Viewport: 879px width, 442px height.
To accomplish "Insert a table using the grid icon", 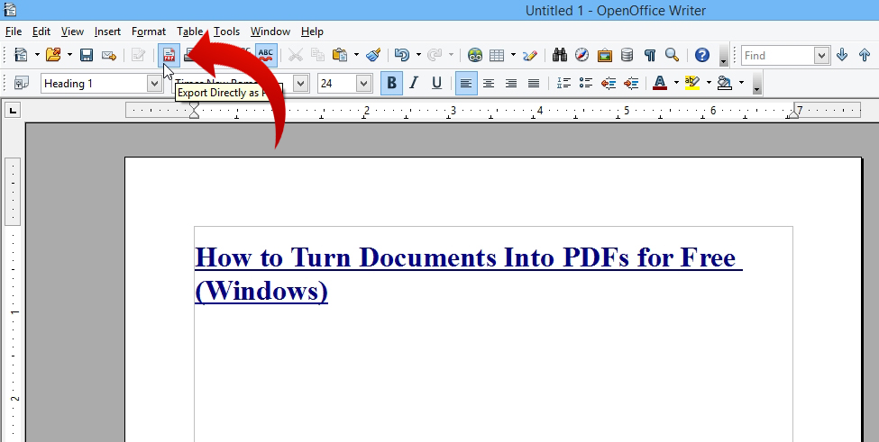I will [497, 55].
